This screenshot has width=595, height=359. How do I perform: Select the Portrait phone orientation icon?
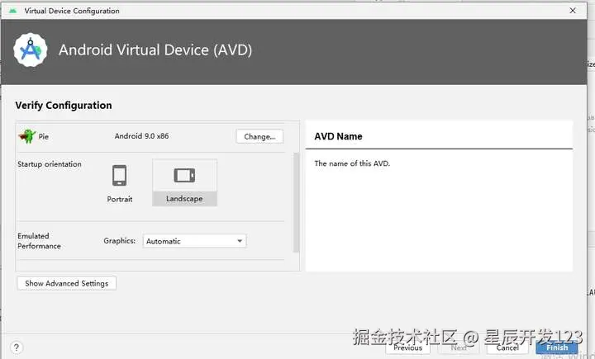(x=120, y=176)
